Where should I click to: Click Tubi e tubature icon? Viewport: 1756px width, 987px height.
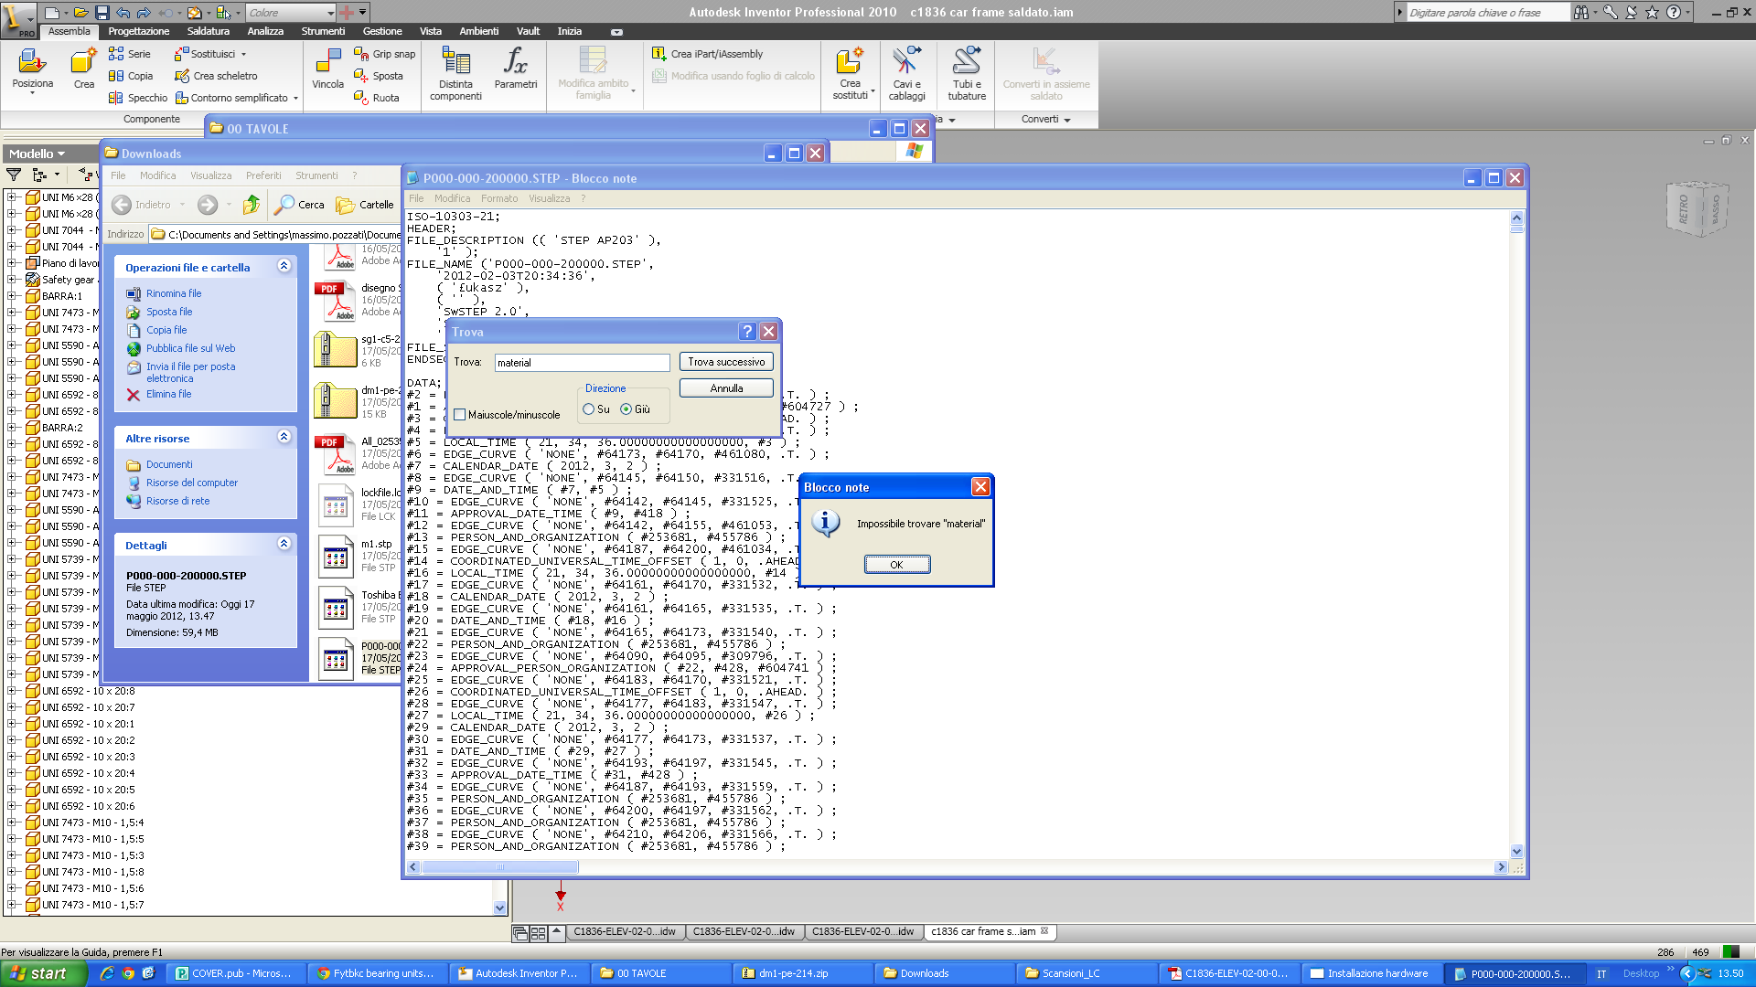967,64
